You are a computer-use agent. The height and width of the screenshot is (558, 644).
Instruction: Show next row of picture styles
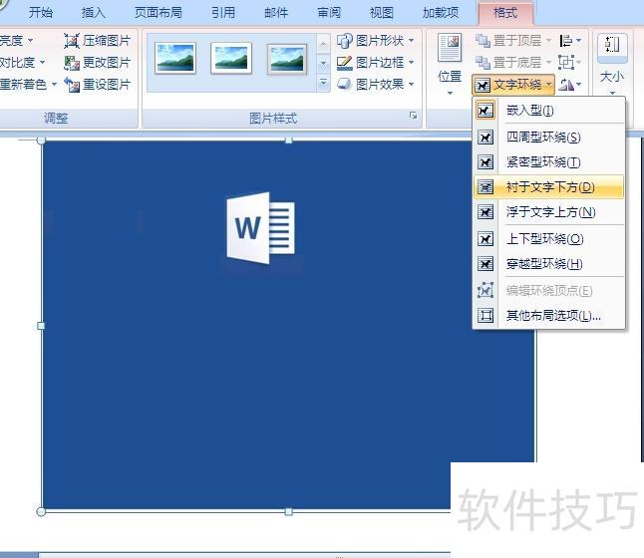(x=323, y=64)
